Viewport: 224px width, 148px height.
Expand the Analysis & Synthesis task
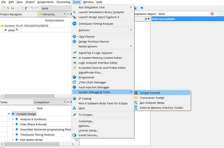click(x=13, y=119)
